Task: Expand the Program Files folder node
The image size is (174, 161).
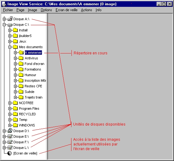Action: [10, 108]
